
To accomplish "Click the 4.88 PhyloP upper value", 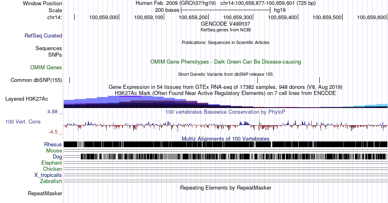I will click(x=52, y=112).
